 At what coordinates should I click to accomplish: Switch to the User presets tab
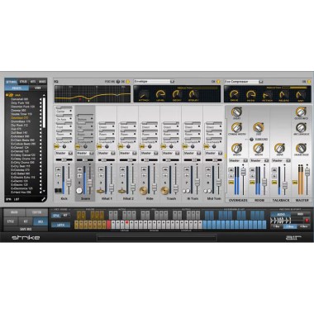pyautogui.click(x=38, y=88)
